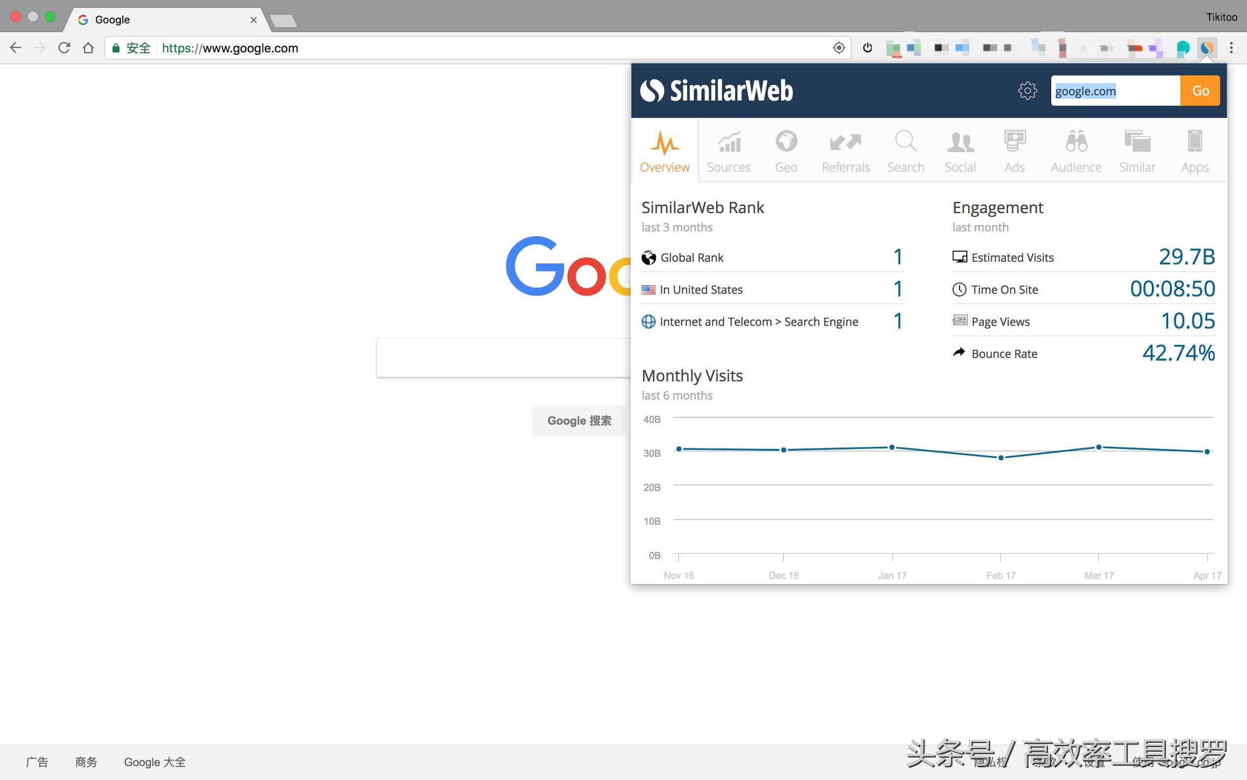Open SimilarWeb settings gear
The width and height of the screenshot is (1247, 780).
coord(1027,91)
